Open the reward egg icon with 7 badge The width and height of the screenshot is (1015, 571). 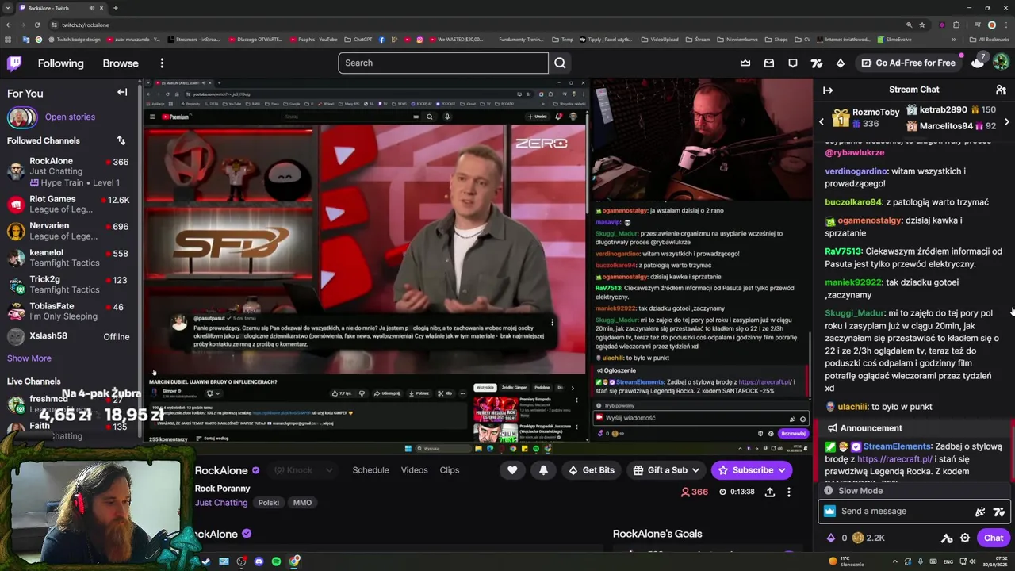[978, 62]
